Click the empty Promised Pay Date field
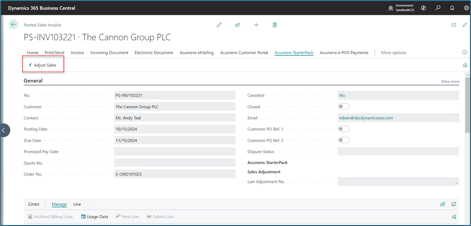This screenshot has height=226, width=471. click(x=175, y=151)
